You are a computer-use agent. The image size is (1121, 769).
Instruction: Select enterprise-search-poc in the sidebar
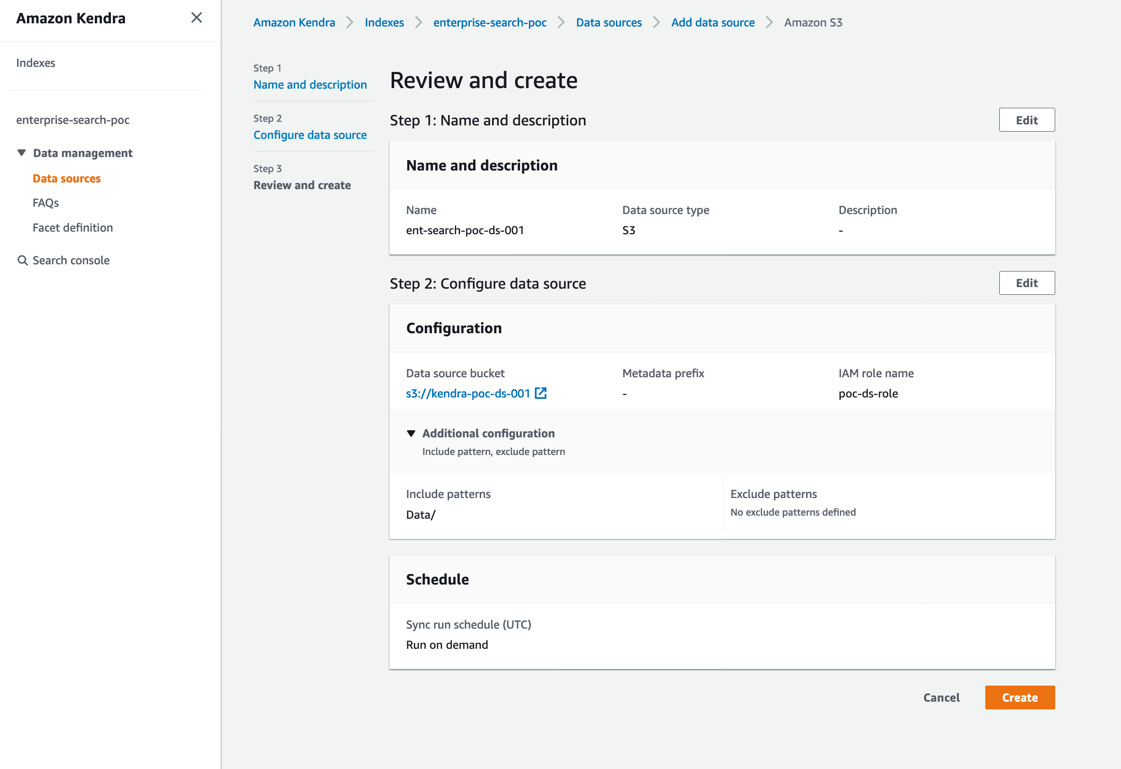pyautogui.click(x=73, y=120)
